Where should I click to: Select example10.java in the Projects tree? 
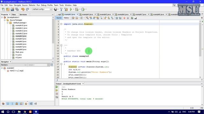(x=21, y=25)
